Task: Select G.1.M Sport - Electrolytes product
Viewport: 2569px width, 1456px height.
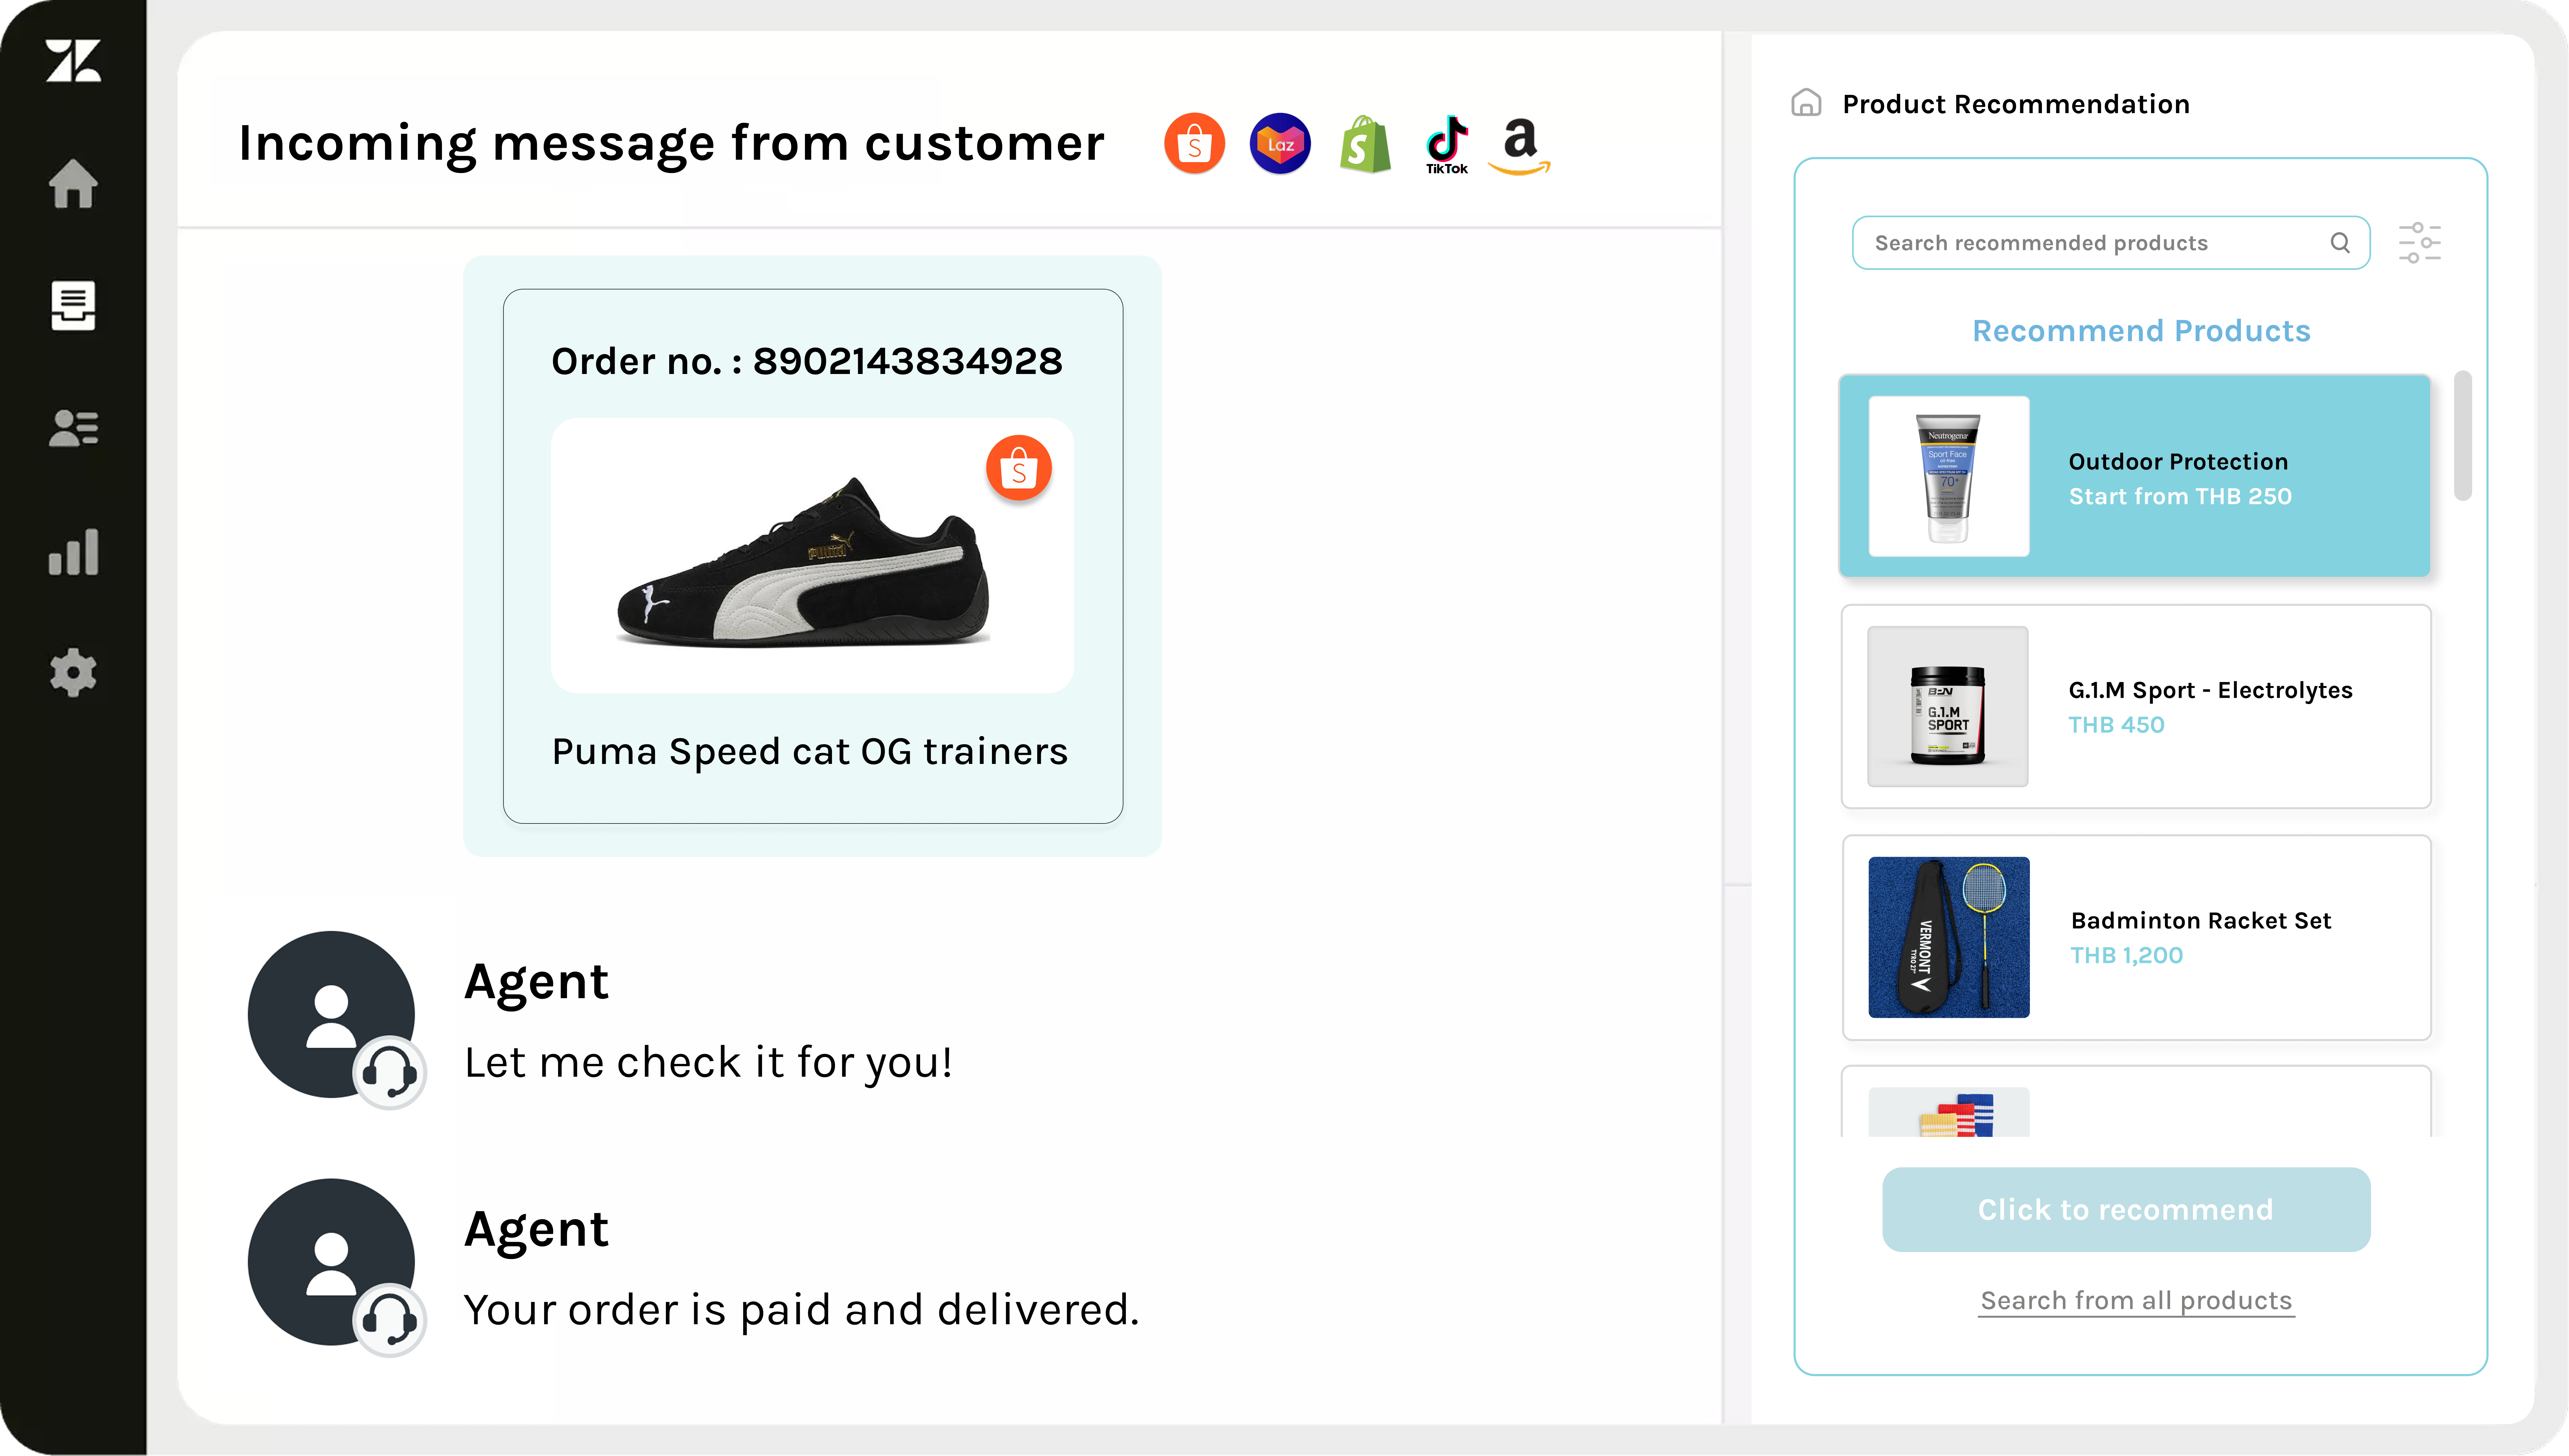Action: point(2135,707)
